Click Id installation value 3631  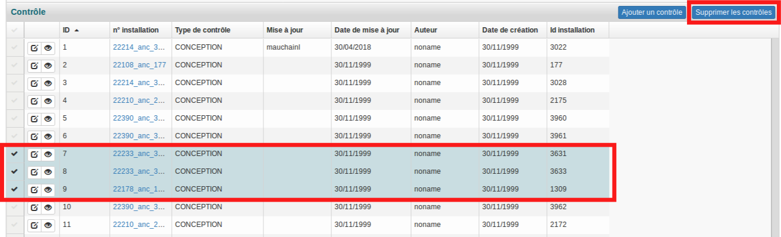pos(558,154)
